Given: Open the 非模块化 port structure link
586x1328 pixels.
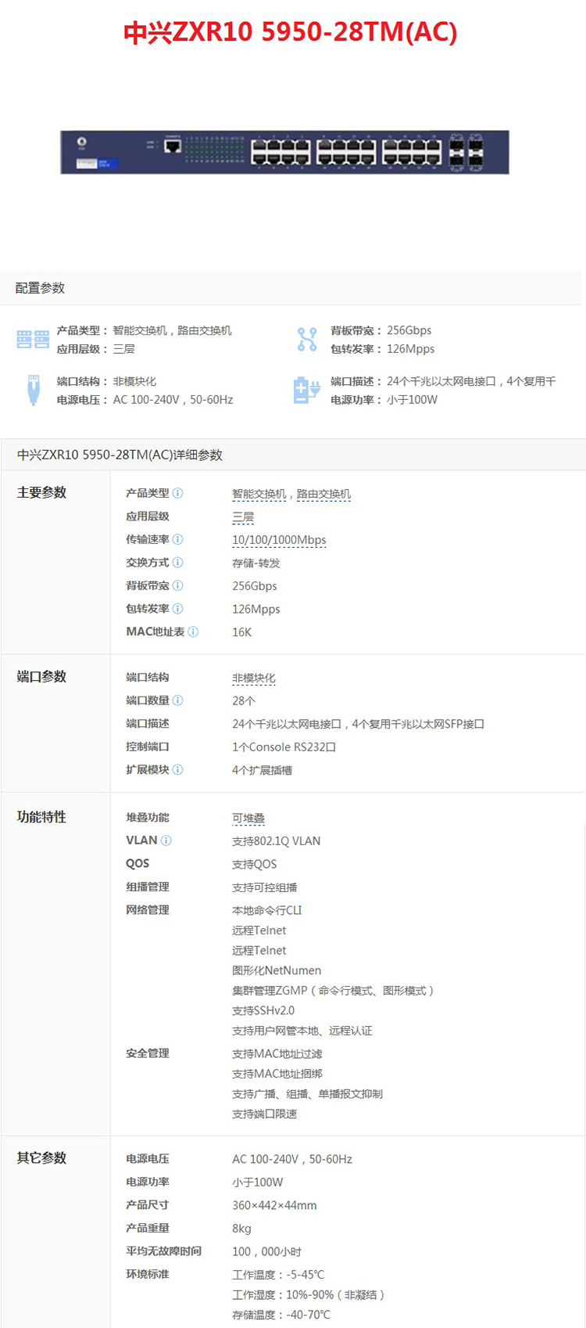Looking at the screenshot, I should tap(254, 678).
